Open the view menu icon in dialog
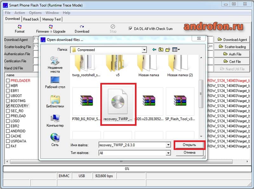Image resolution: width=254 pixels, height=189 pixels. (x=176, y=50)
